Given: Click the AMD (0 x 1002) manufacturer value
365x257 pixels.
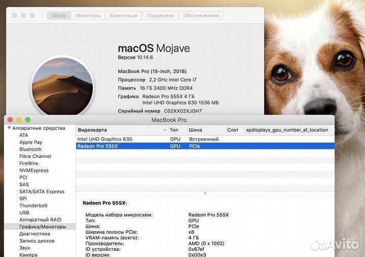Looking at the screenshot, I should pos(206,243).
